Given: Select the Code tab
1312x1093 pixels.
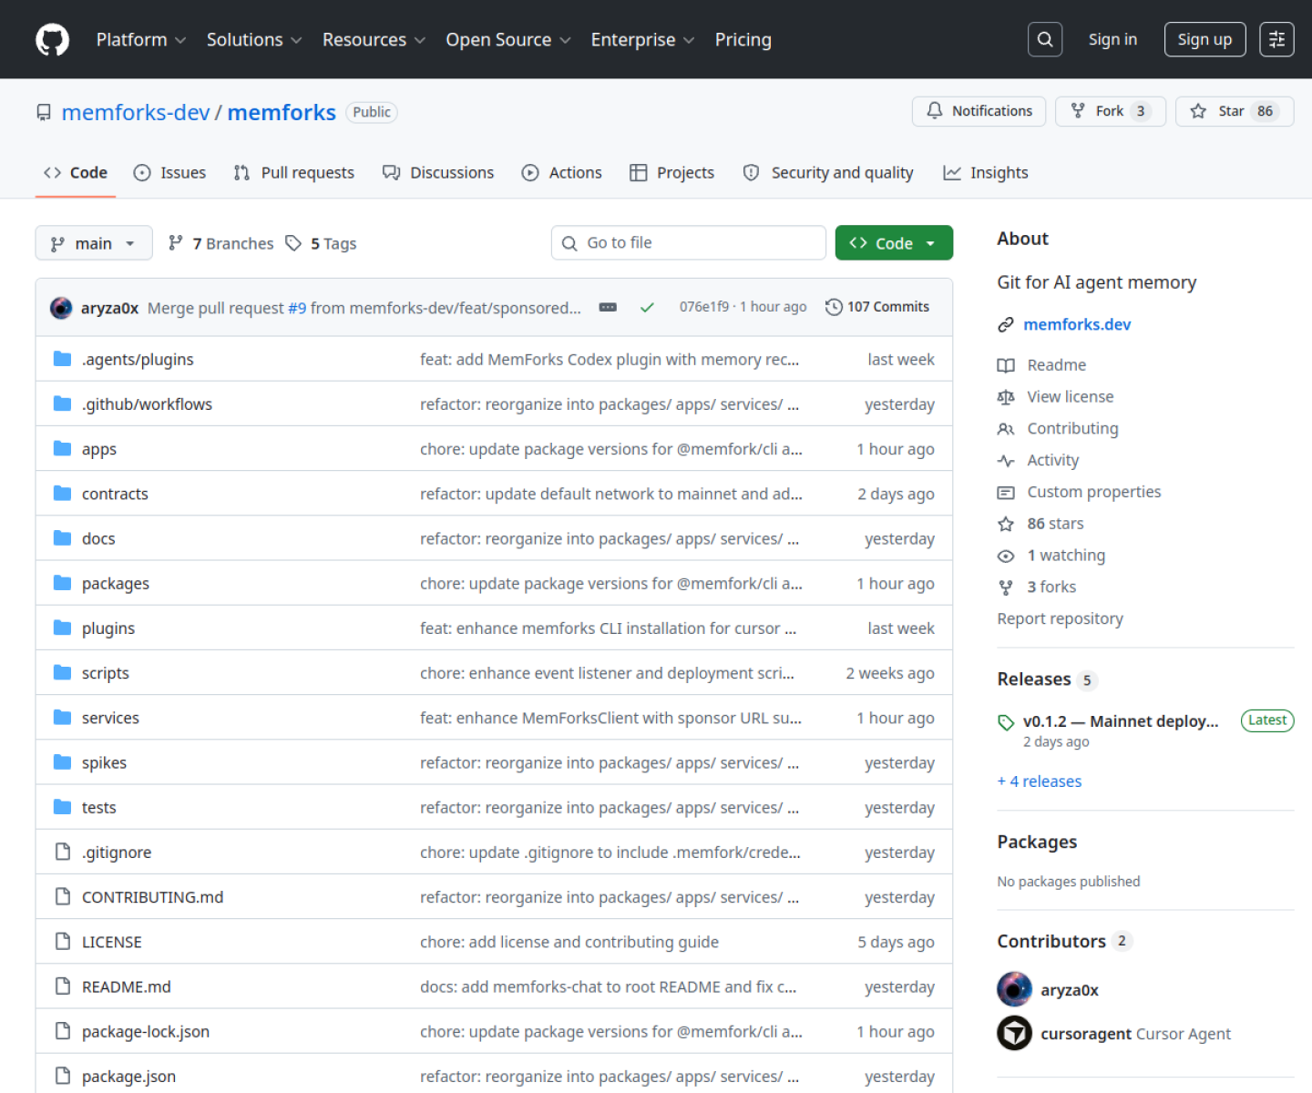Looking at the screenshot, I should (x=76, y=173).
